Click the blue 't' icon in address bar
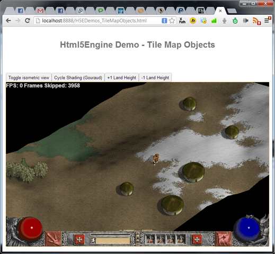 click(164, 21)
